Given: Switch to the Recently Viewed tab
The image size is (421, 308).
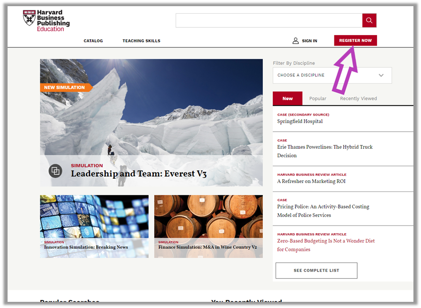Looking at the screenshot, I should tap(358, 99).
